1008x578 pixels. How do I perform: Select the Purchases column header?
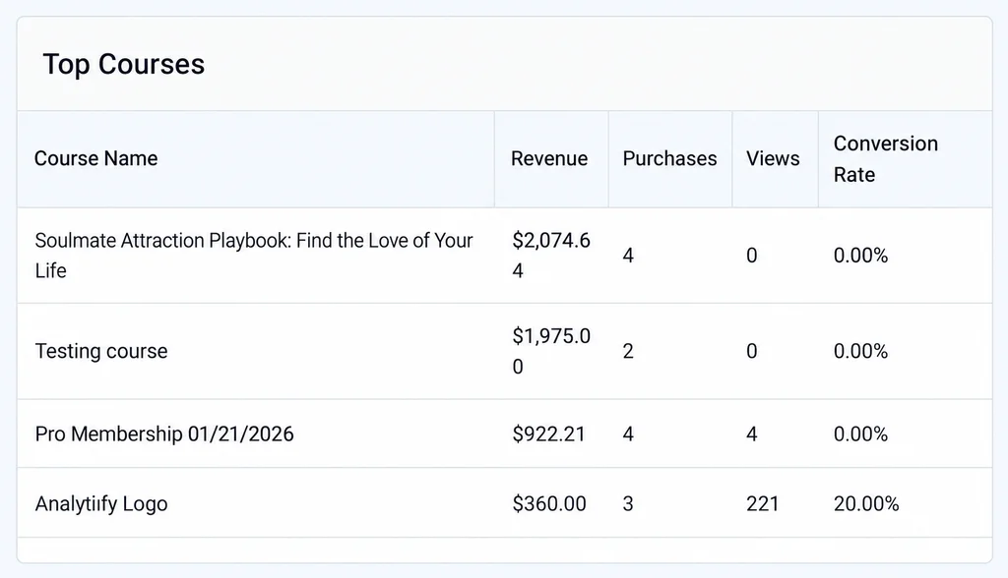[669, 158]
